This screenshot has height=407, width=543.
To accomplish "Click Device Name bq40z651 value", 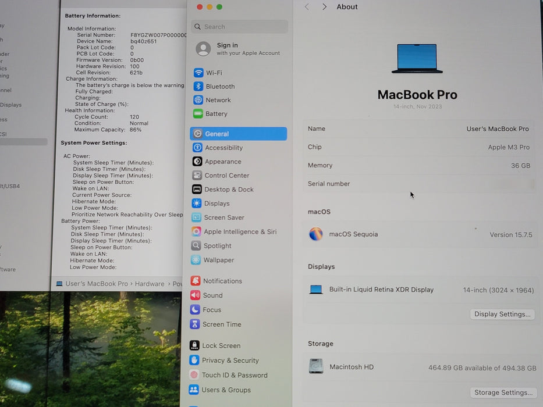I will point(143,41).
